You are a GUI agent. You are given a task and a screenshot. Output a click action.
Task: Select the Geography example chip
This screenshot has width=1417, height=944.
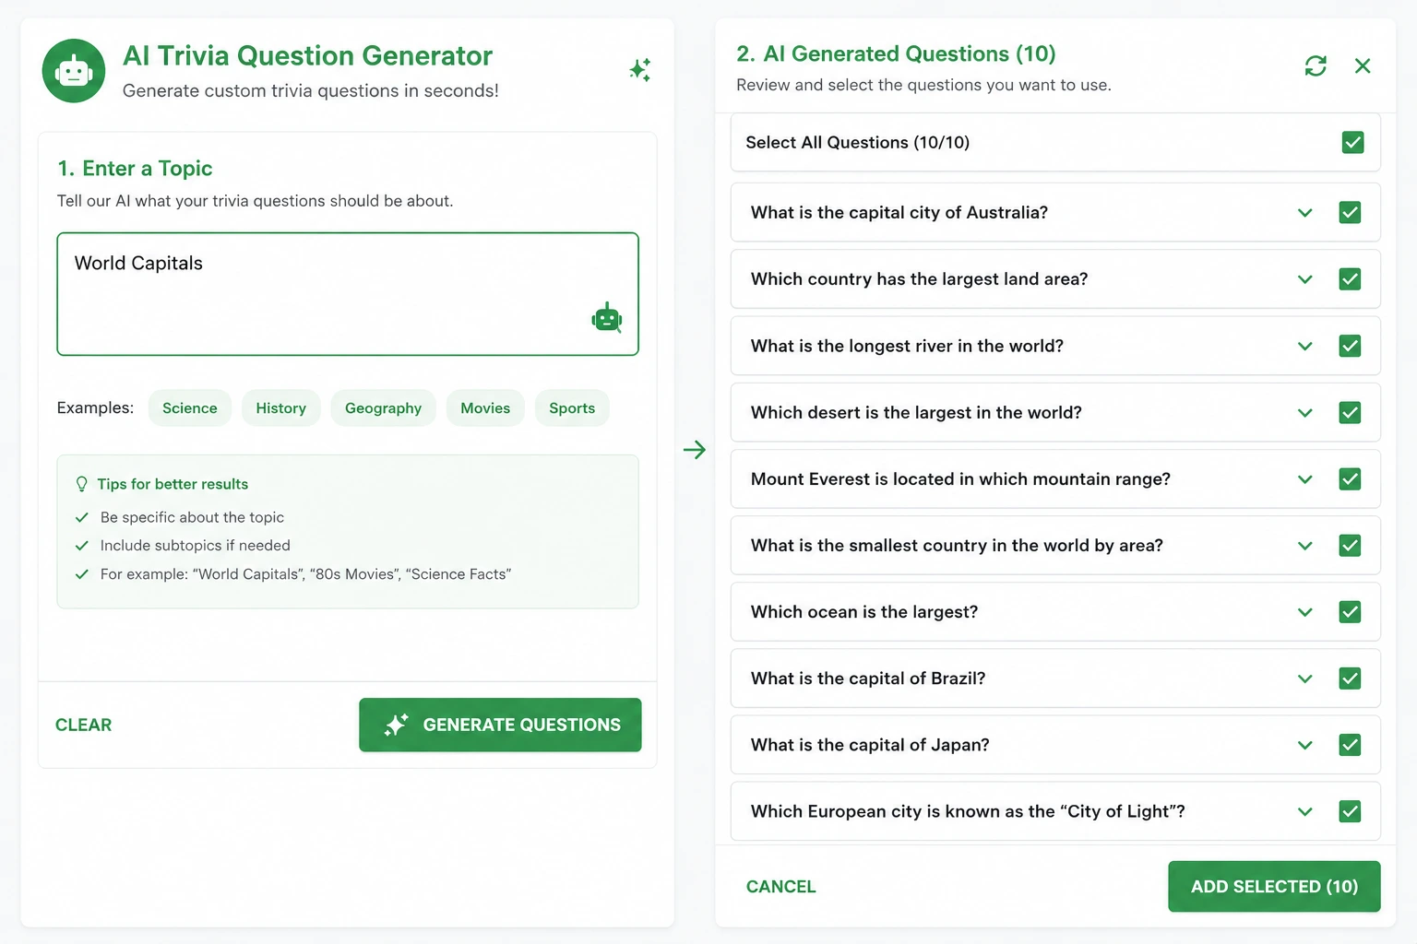pos(383,408)
